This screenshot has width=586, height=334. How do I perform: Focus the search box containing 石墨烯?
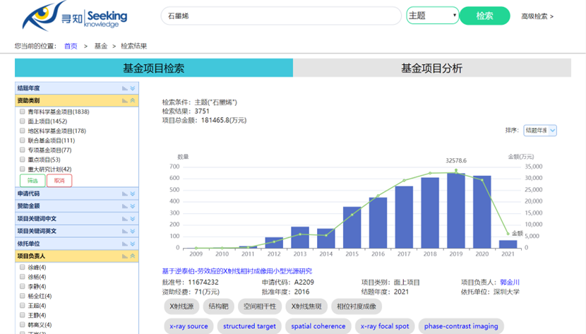point(281,16)
